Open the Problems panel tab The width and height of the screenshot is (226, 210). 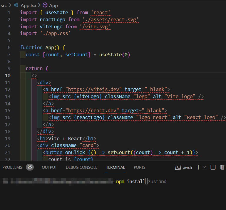click(12, 167)
